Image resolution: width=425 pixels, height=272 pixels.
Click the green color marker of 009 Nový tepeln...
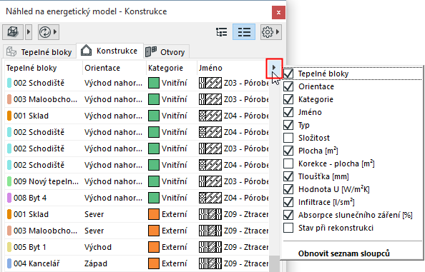[9, 181]
